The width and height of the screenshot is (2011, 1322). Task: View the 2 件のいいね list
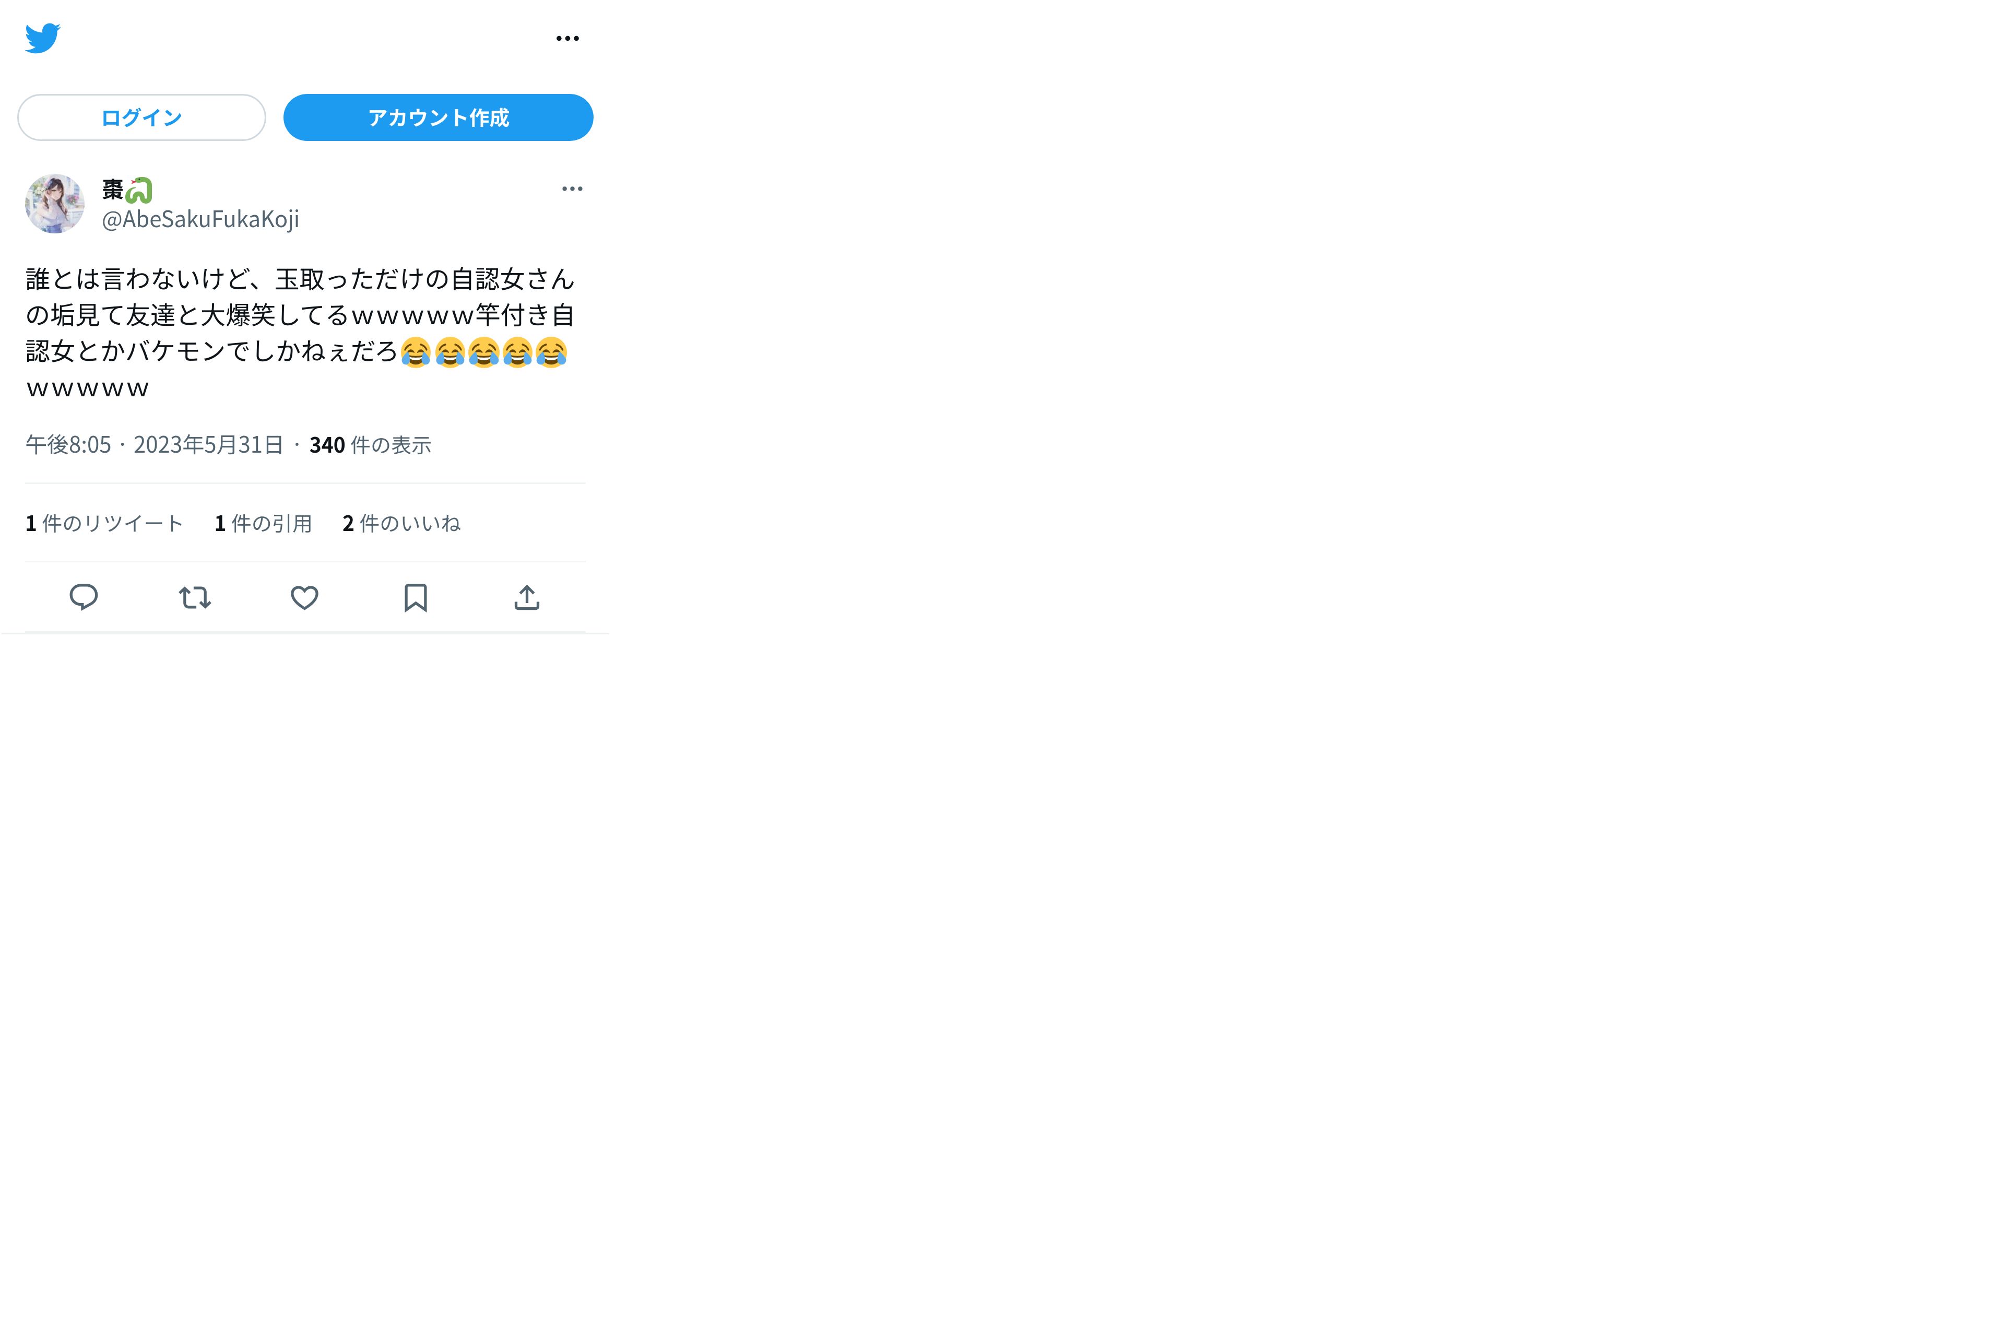(x=401, y=523)
